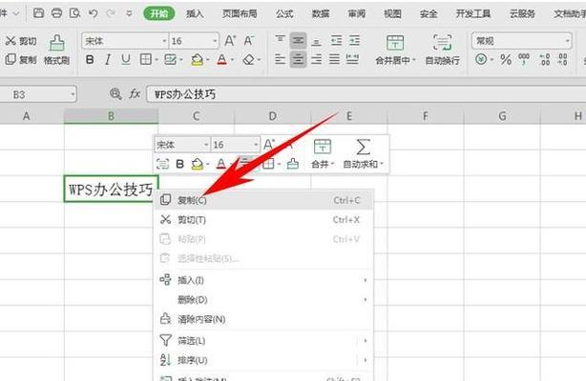Open the mini toolbar size dropdown

click(256, 145)
